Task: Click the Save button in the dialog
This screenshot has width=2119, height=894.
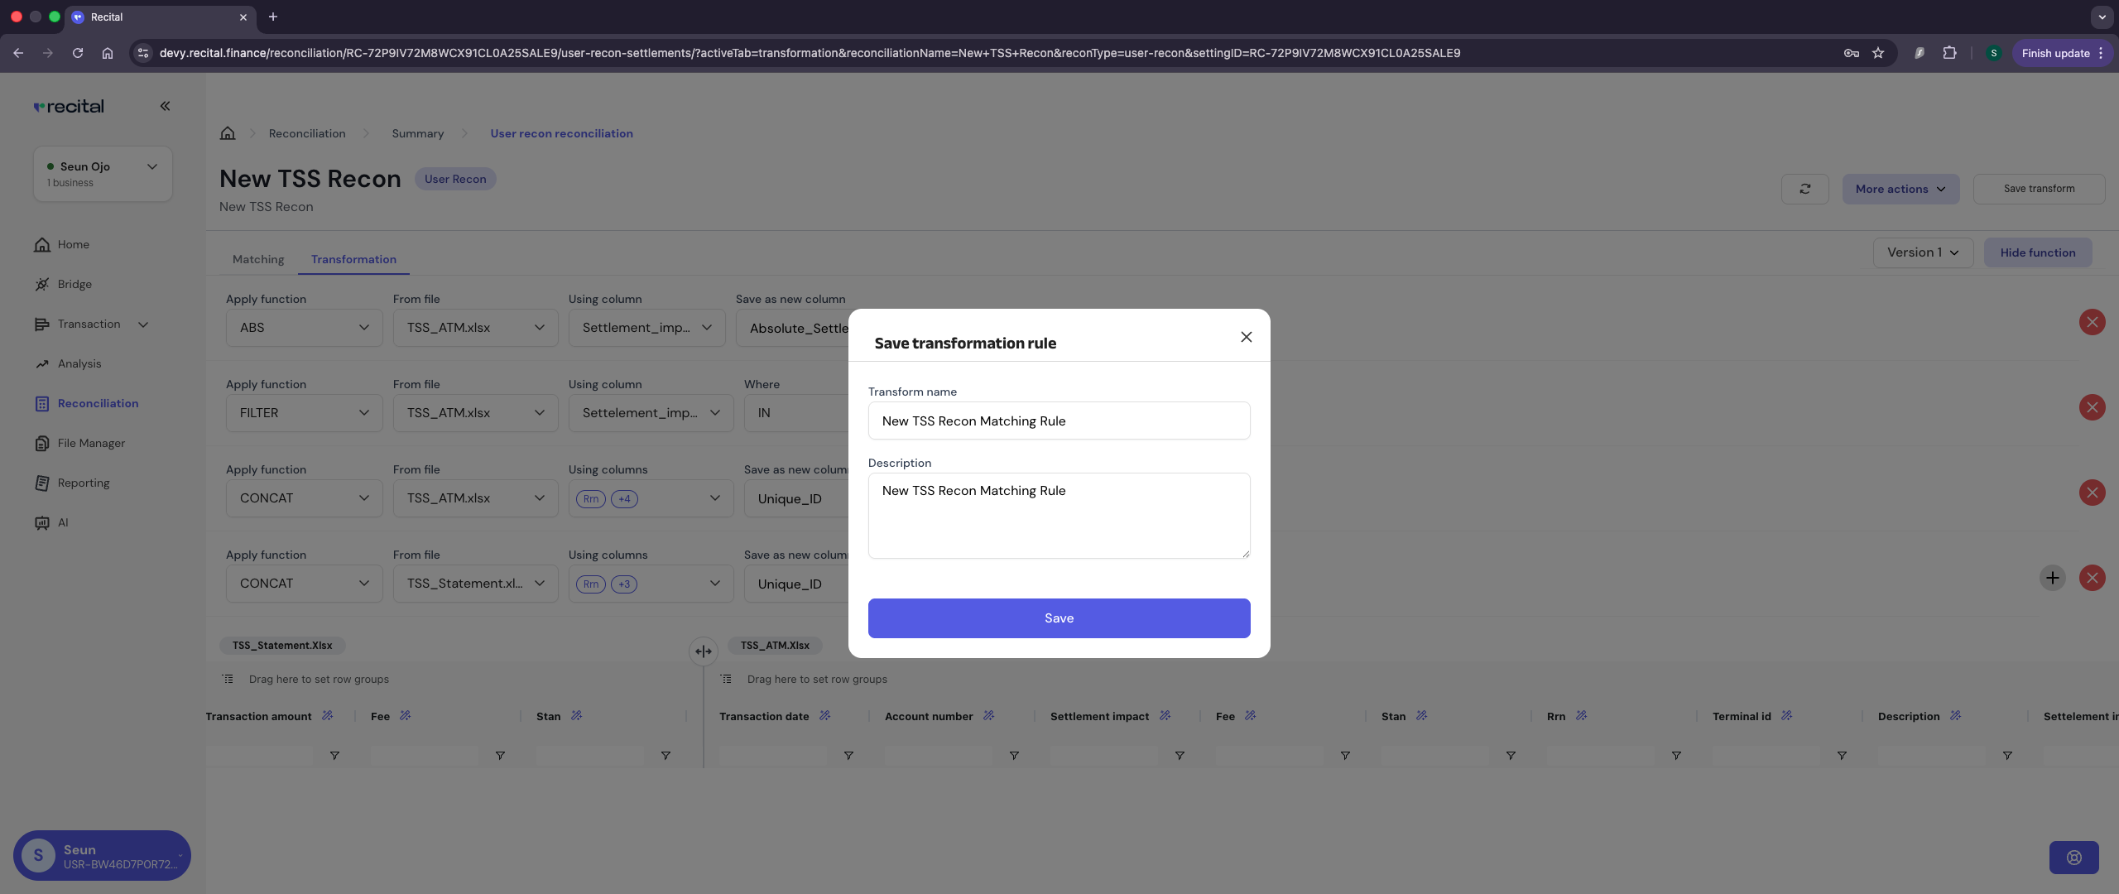Action: coord(1059,618)
